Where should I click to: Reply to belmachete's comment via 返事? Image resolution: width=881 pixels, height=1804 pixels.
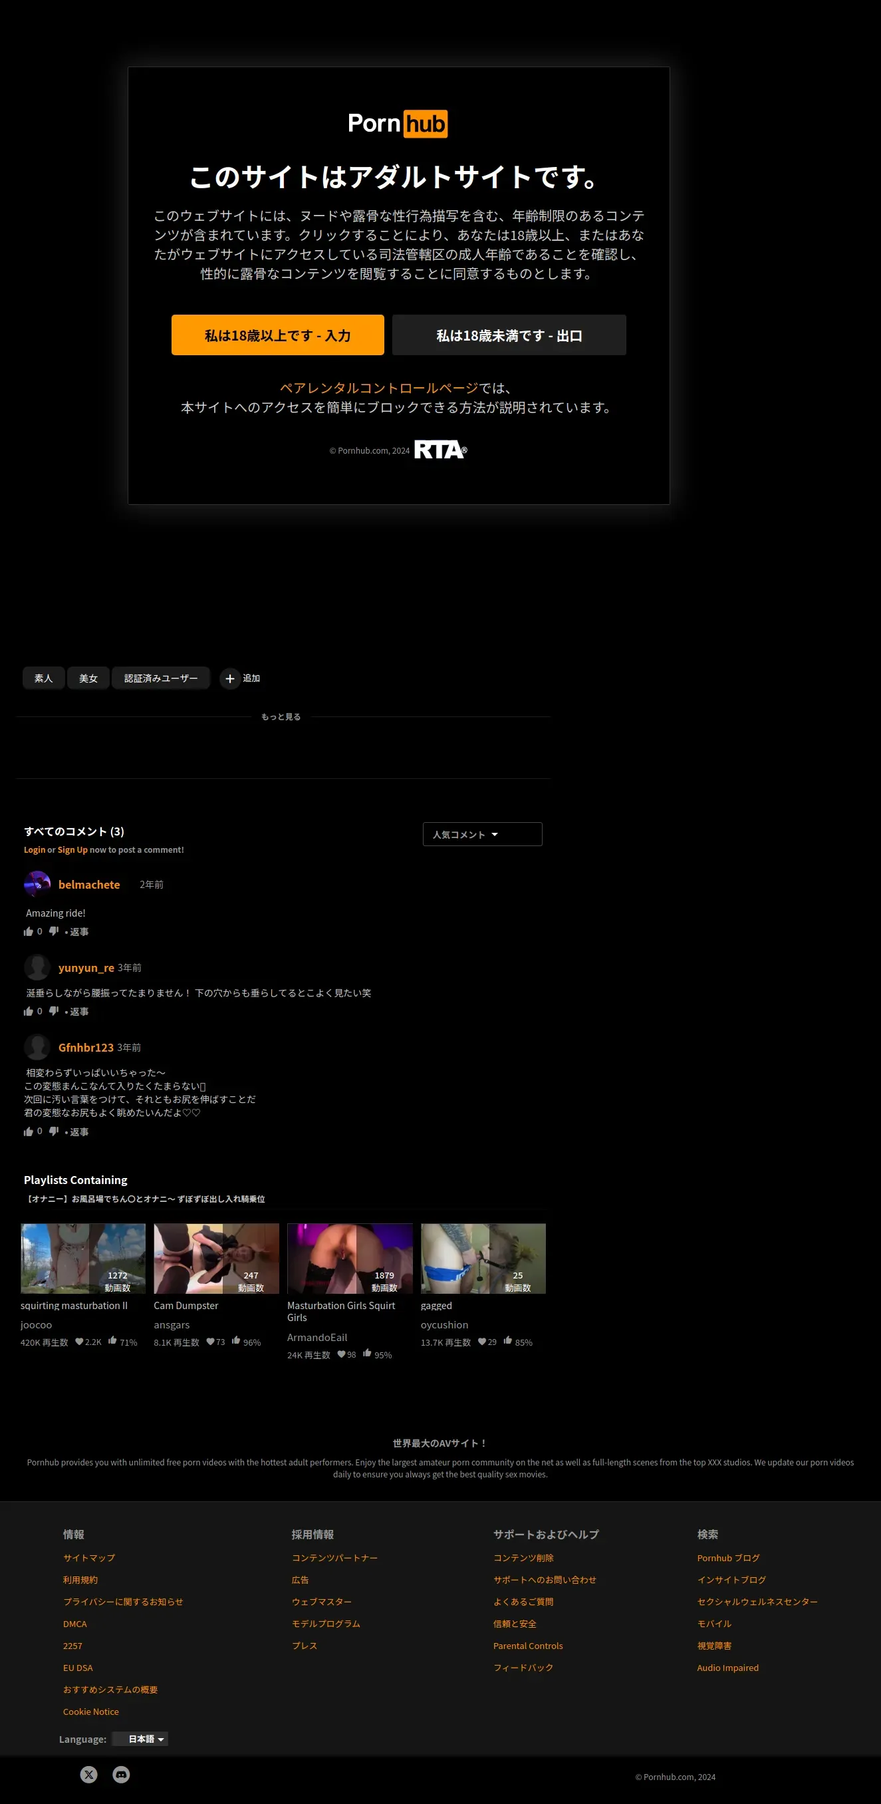point(79,932)
